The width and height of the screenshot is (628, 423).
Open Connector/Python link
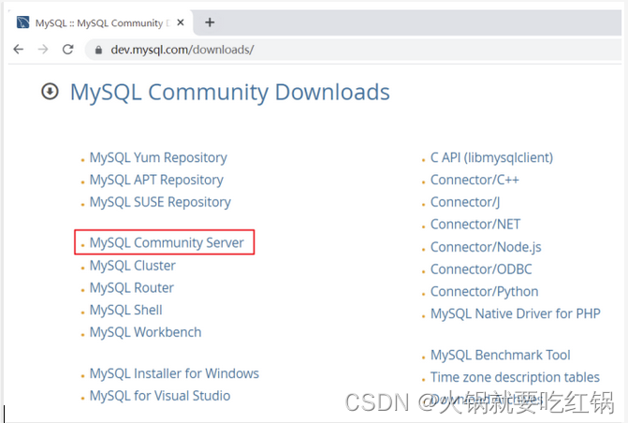[484, 292]
